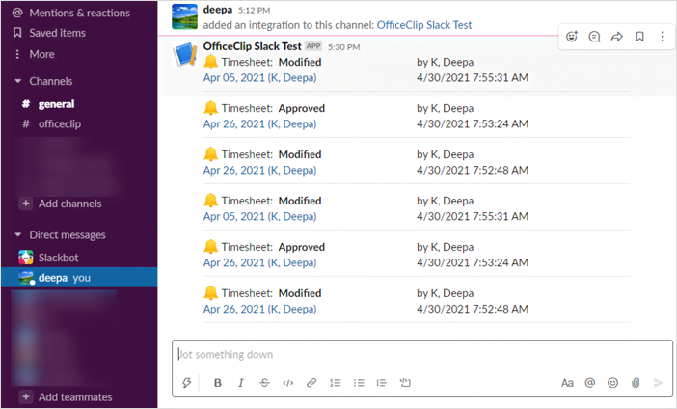677x409 pixels.
Task: Open Mentions & reactions in sidebar
Action: click(71, 13)
